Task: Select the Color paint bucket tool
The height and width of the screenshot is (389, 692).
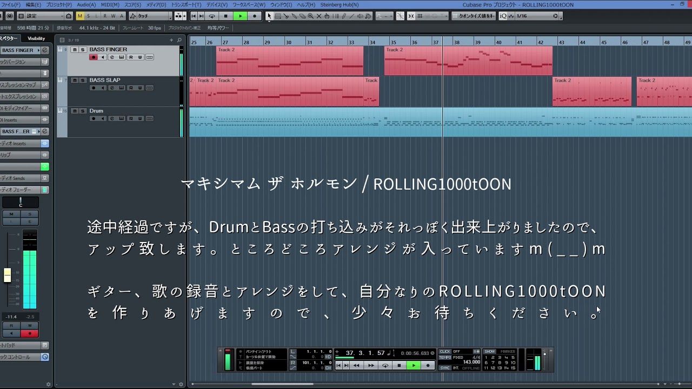Action: tap(368, 16)
